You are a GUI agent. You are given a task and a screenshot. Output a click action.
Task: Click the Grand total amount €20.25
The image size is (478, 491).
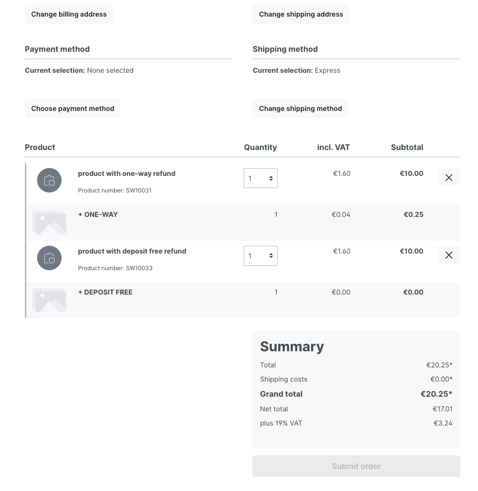pyautogui.click(x=436, y=394)
